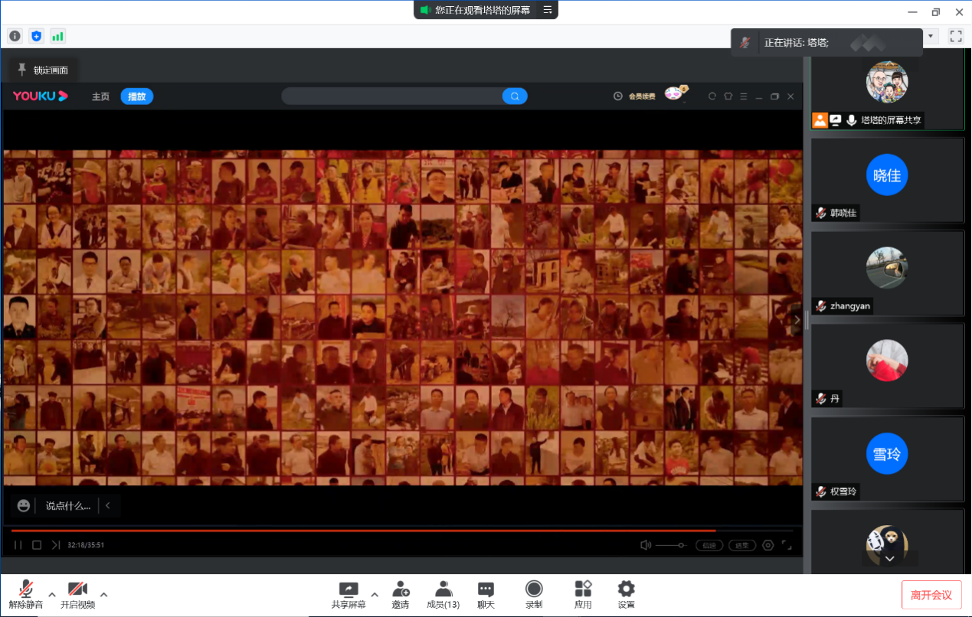Click the red video playback progress bar
Image resolution: width=972 pixels, height=617 pixels.
(x=363, y=530)
